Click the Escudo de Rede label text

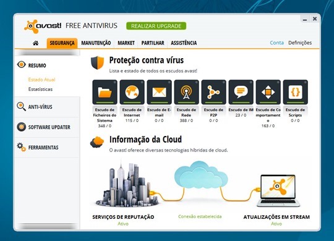coord(186,112)
